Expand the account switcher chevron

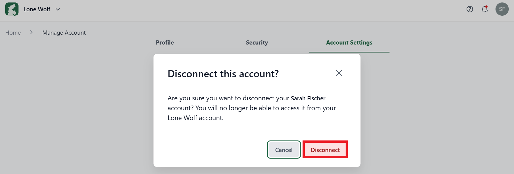coord(58,9)
